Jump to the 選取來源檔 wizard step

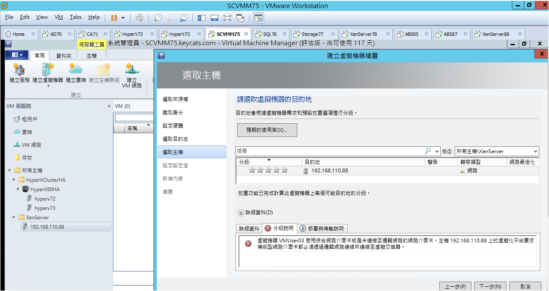(175, 99)
